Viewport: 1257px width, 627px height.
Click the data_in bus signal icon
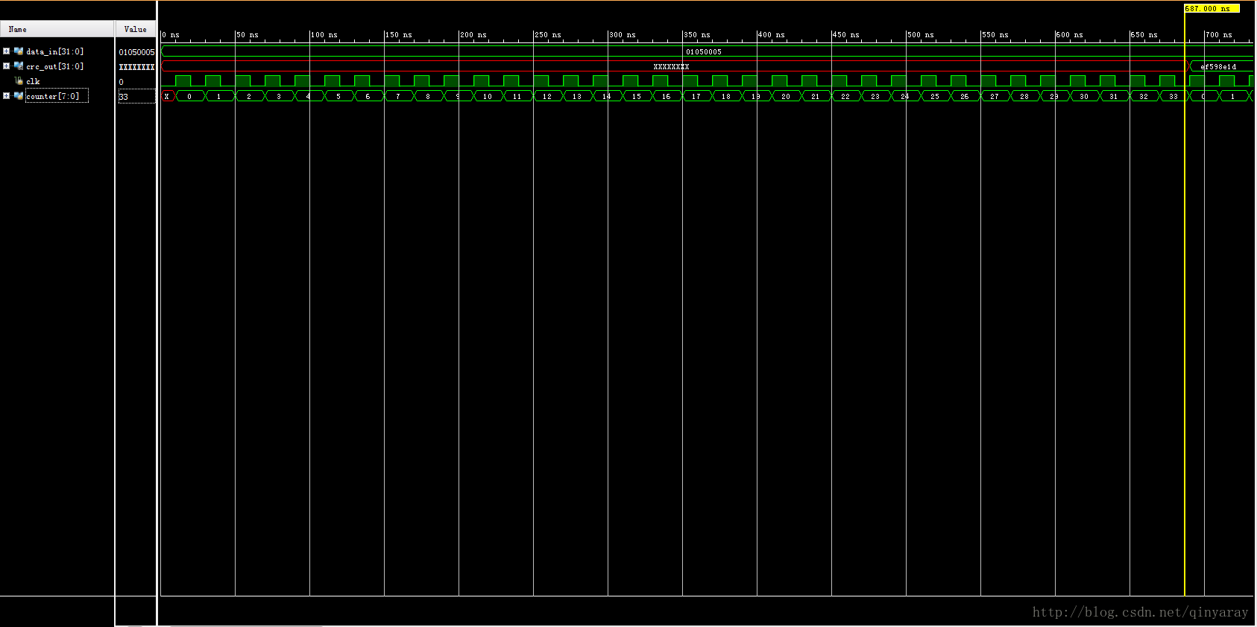coord(19,51)
